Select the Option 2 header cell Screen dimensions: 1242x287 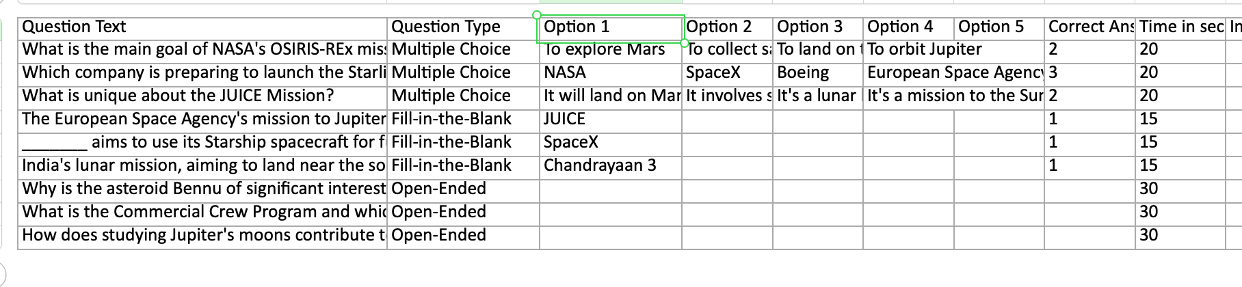727,27
